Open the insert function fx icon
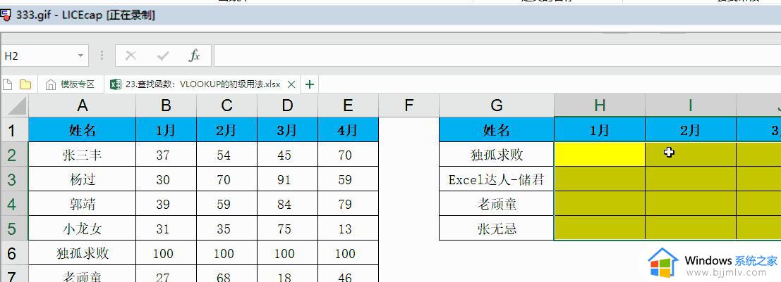Viewport: 781px width, 282px height. (x=194, y=56)
